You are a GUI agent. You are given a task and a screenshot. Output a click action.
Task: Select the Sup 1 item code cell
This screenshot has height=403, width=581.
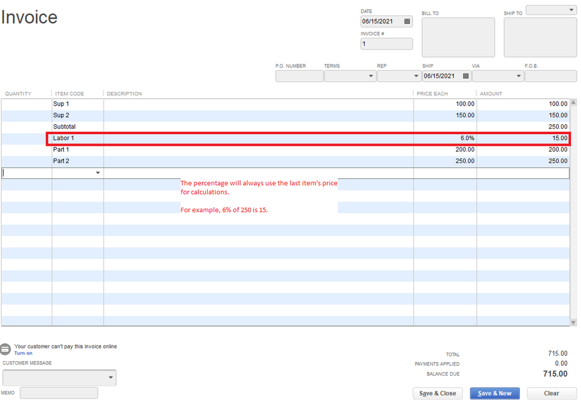tap(78, 104)
